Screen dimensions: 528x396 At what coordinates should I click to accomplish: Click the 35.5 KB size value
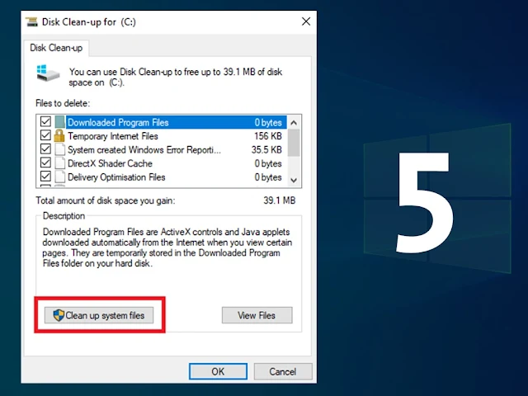coord(266,149)
